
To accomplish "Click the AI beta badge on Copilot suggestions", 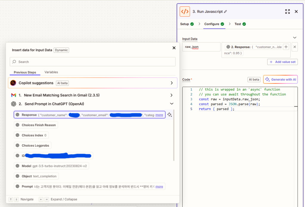I will tap(63, 83).
